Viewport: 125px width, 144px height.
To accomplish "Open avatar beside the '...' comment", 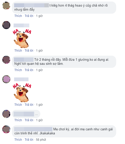I will [x=6, y=114].
